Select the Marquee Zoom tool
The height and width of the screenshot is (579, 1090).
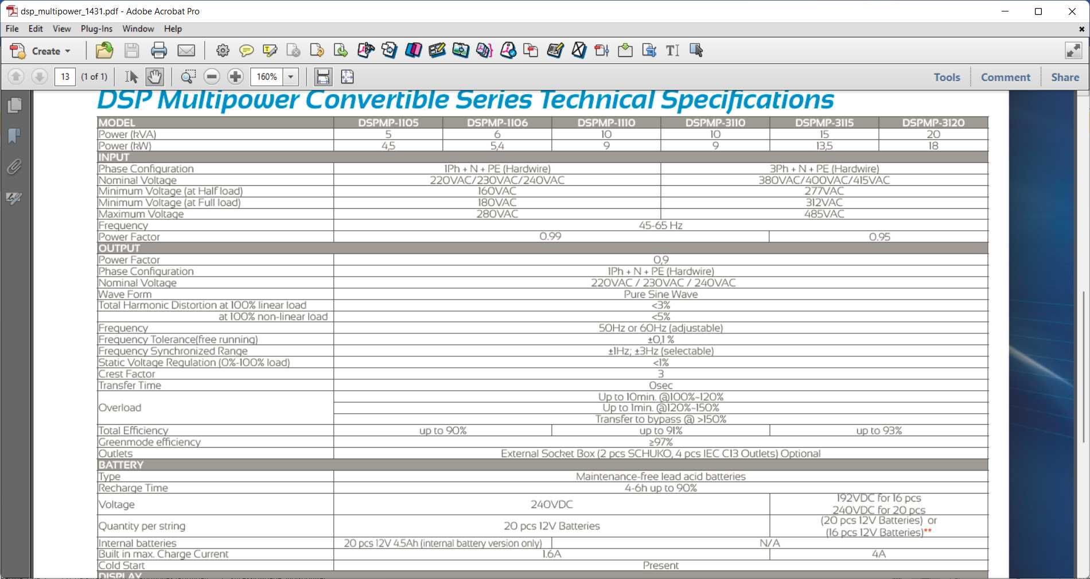(x=188, y=76)
